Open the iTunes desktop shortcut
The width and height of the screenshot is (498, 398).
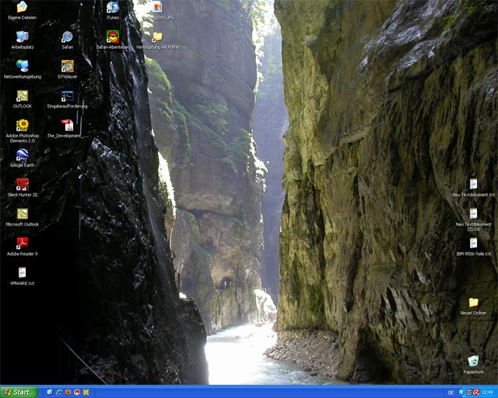point(113,8)
